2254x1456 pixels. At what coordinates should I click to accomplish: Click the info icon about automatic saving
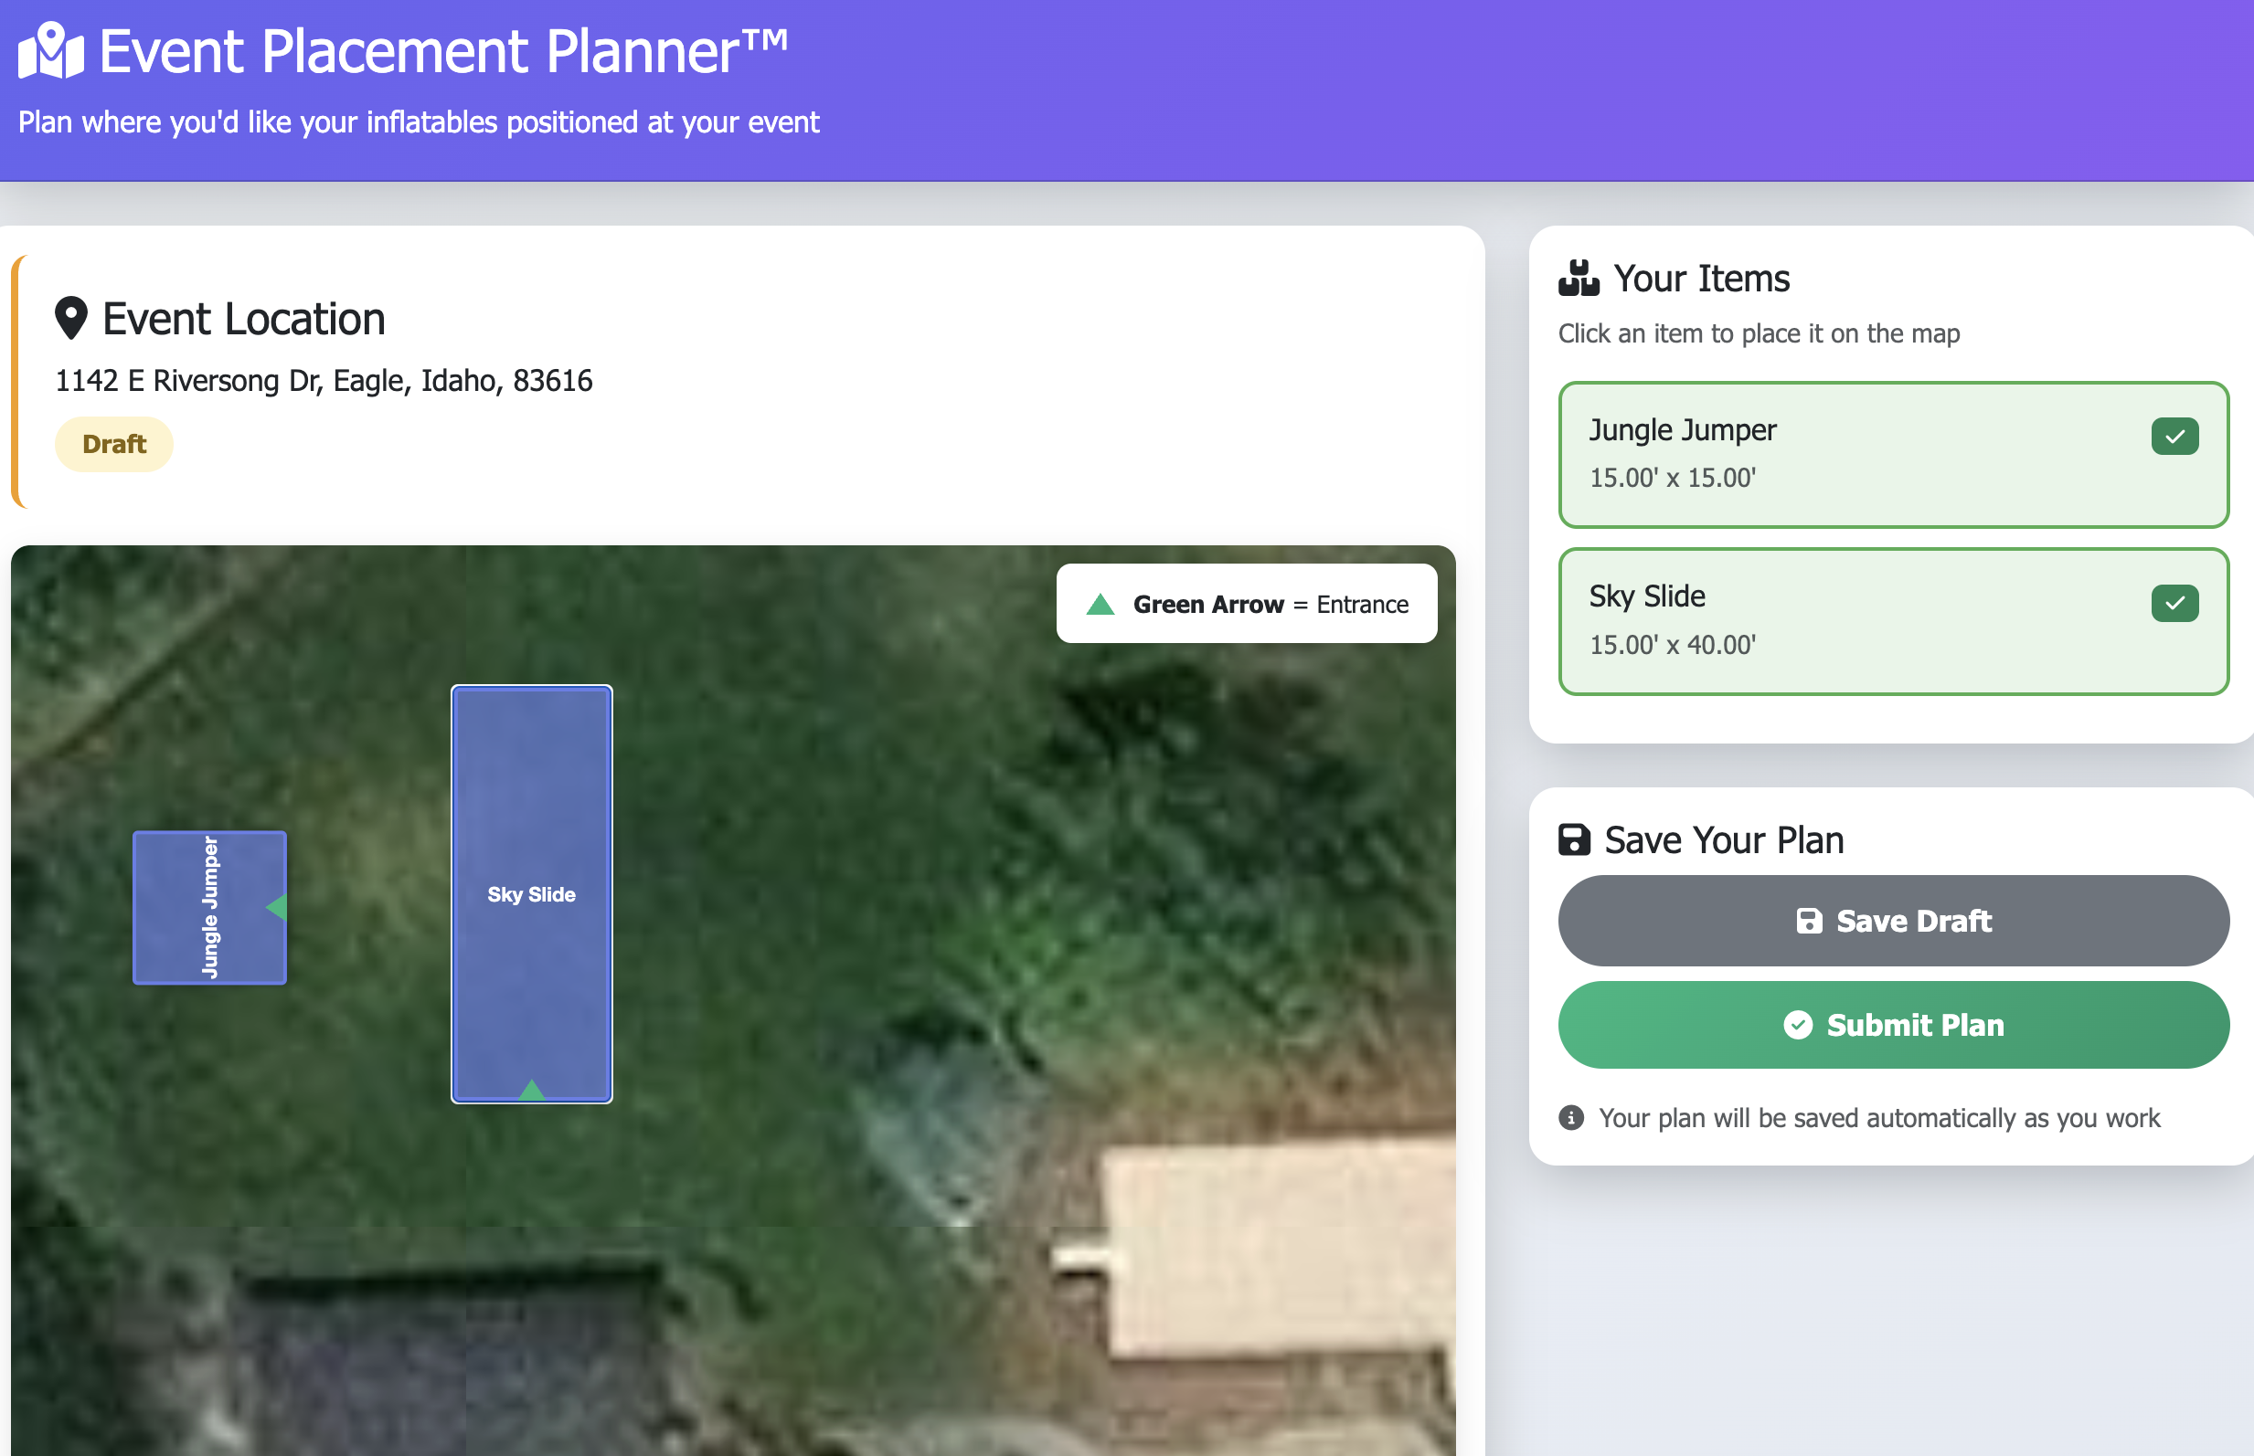point(1572,1116)
